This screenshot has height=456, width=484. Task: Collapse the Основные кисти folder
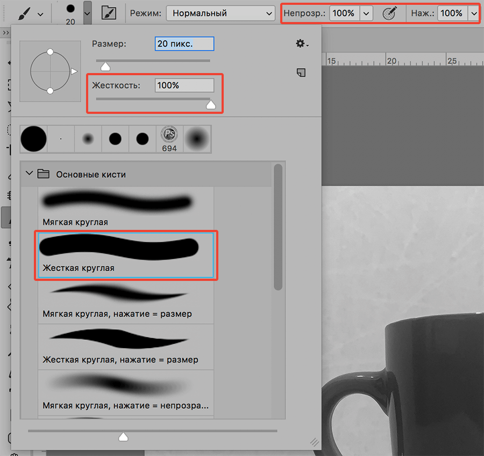[x=29, y=174]
